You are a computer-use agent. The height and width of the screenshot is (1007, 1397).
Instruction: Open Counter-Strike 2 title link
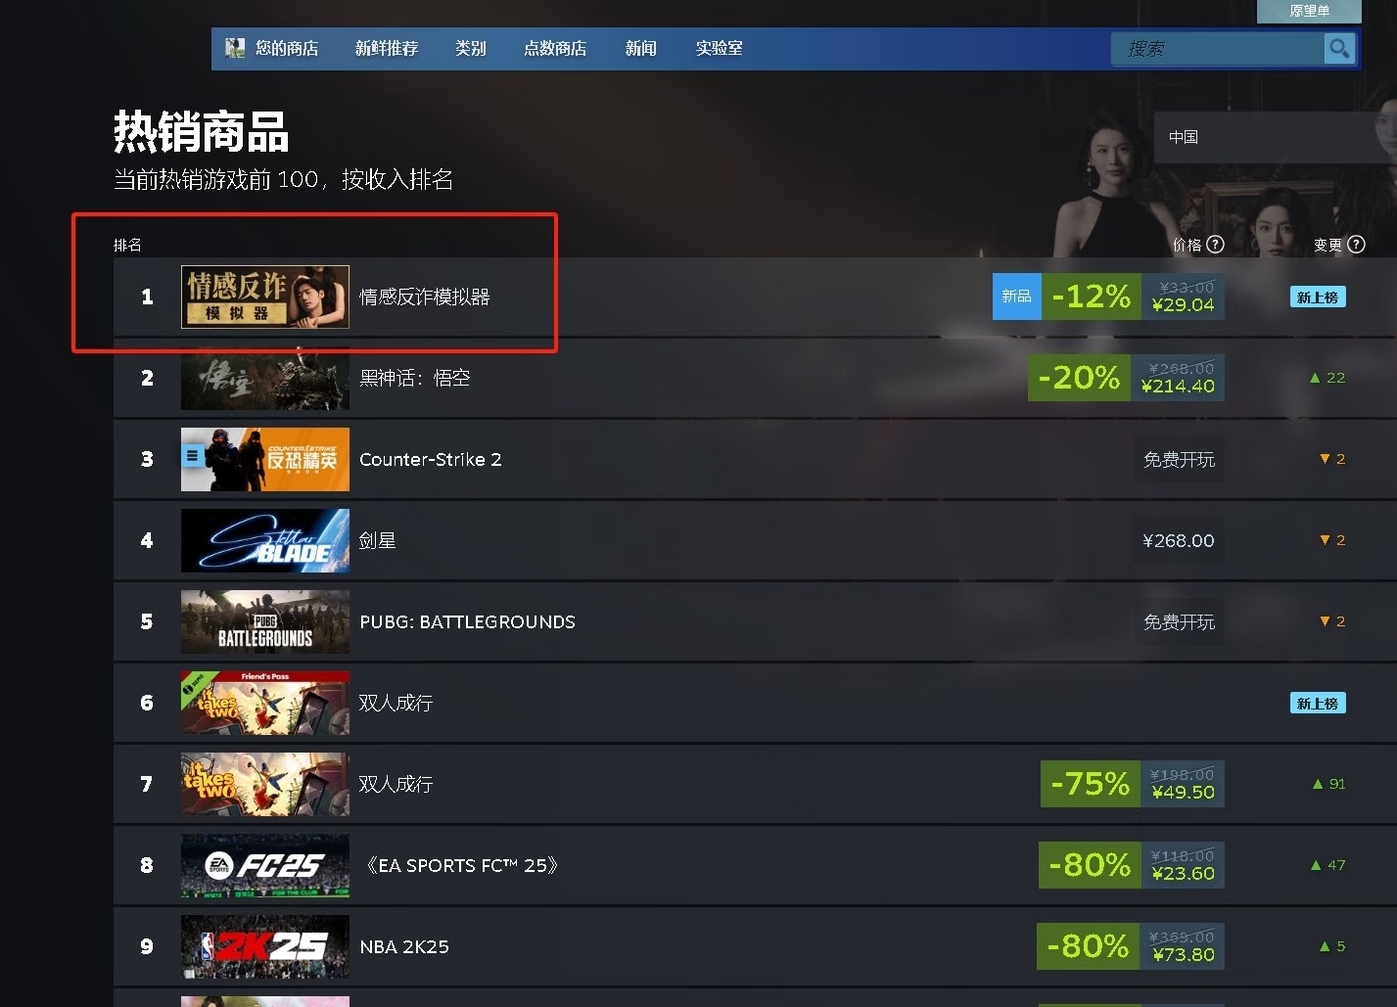click(430, 459)
